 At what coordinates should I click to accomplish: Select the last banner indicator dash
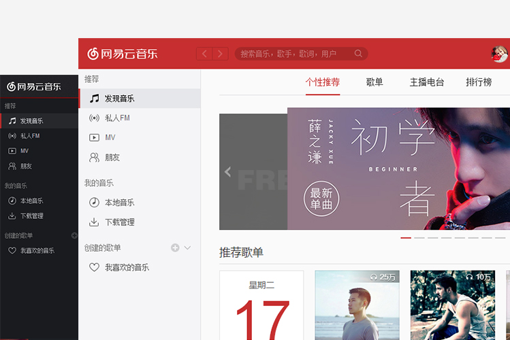(x=500, y=238)
